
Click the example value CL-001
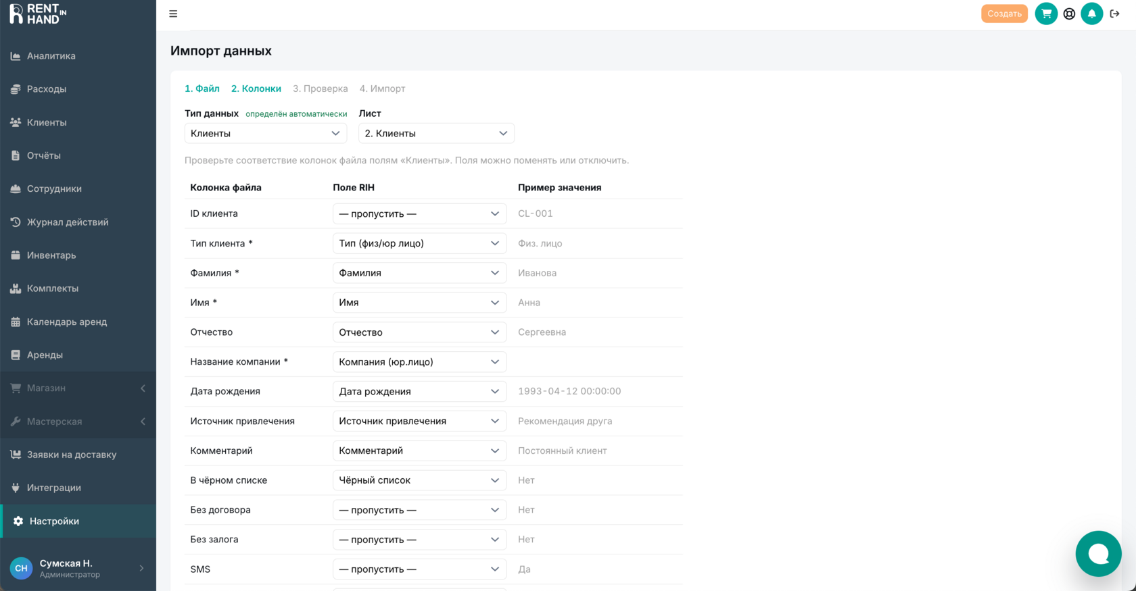536,213
